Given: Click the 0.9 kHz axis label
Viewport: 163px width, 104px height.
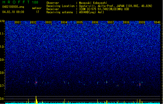Looking at the screenshot, I should [2, 60].
